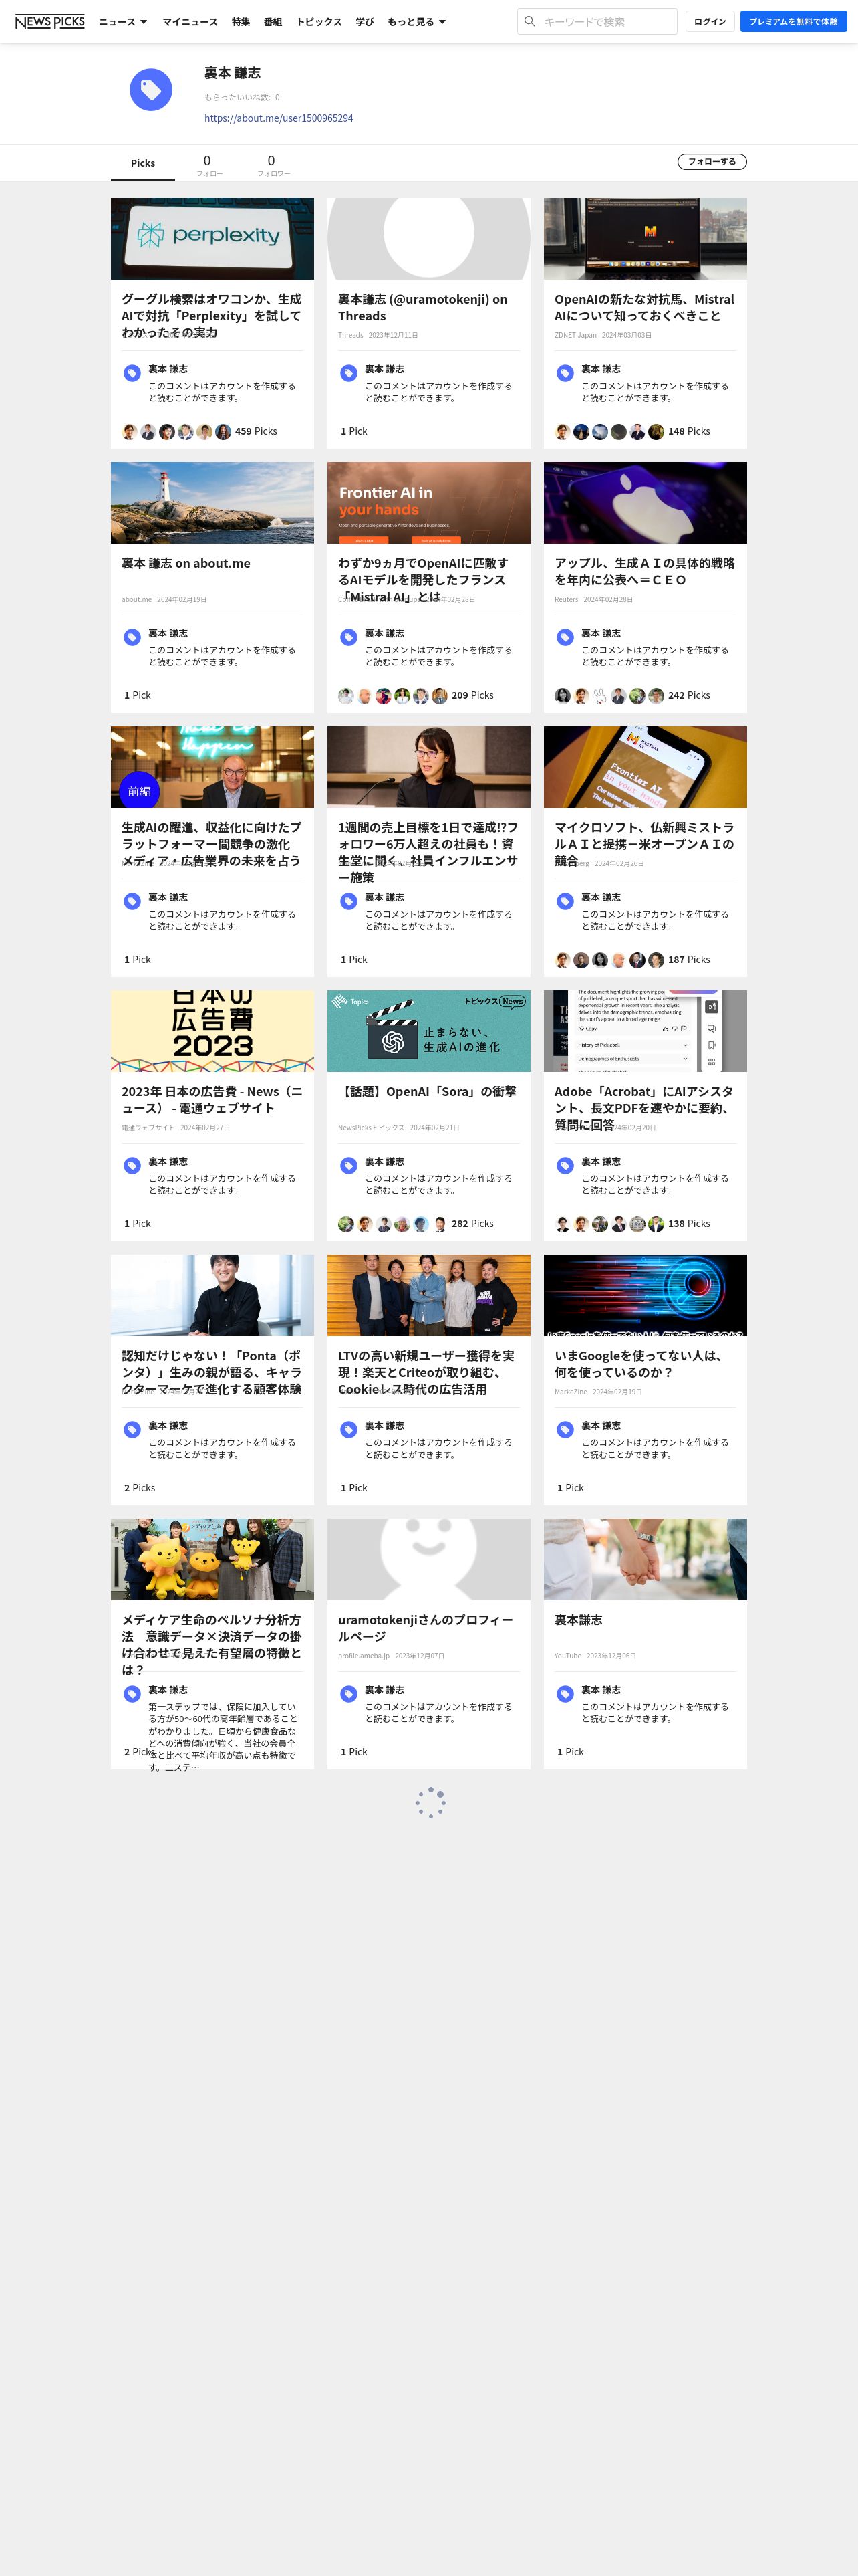Click the 282 Picks count

(472, 1224)
